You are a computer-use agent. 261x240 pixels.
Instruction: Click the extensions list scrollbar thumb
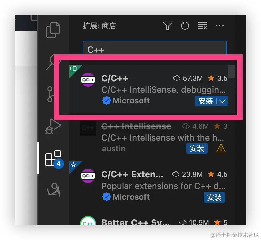pos(232,72)
